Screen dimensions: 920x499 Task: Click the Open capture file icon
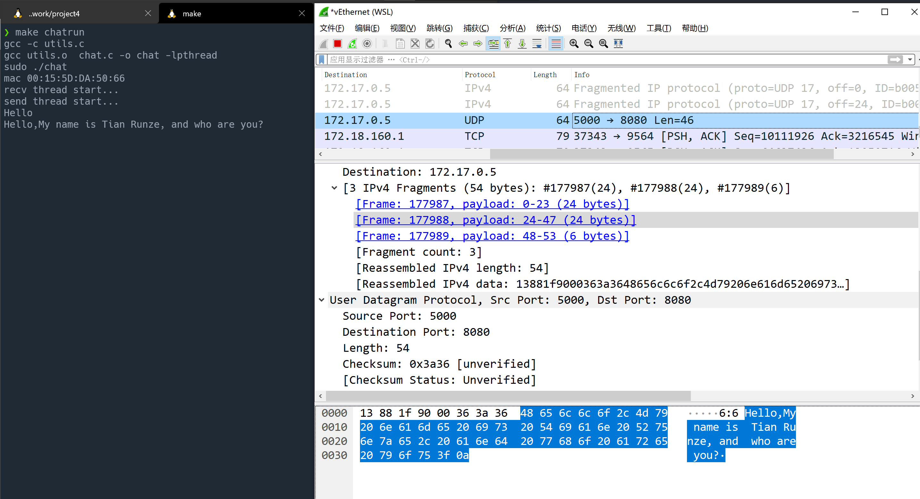coord(385,44)
